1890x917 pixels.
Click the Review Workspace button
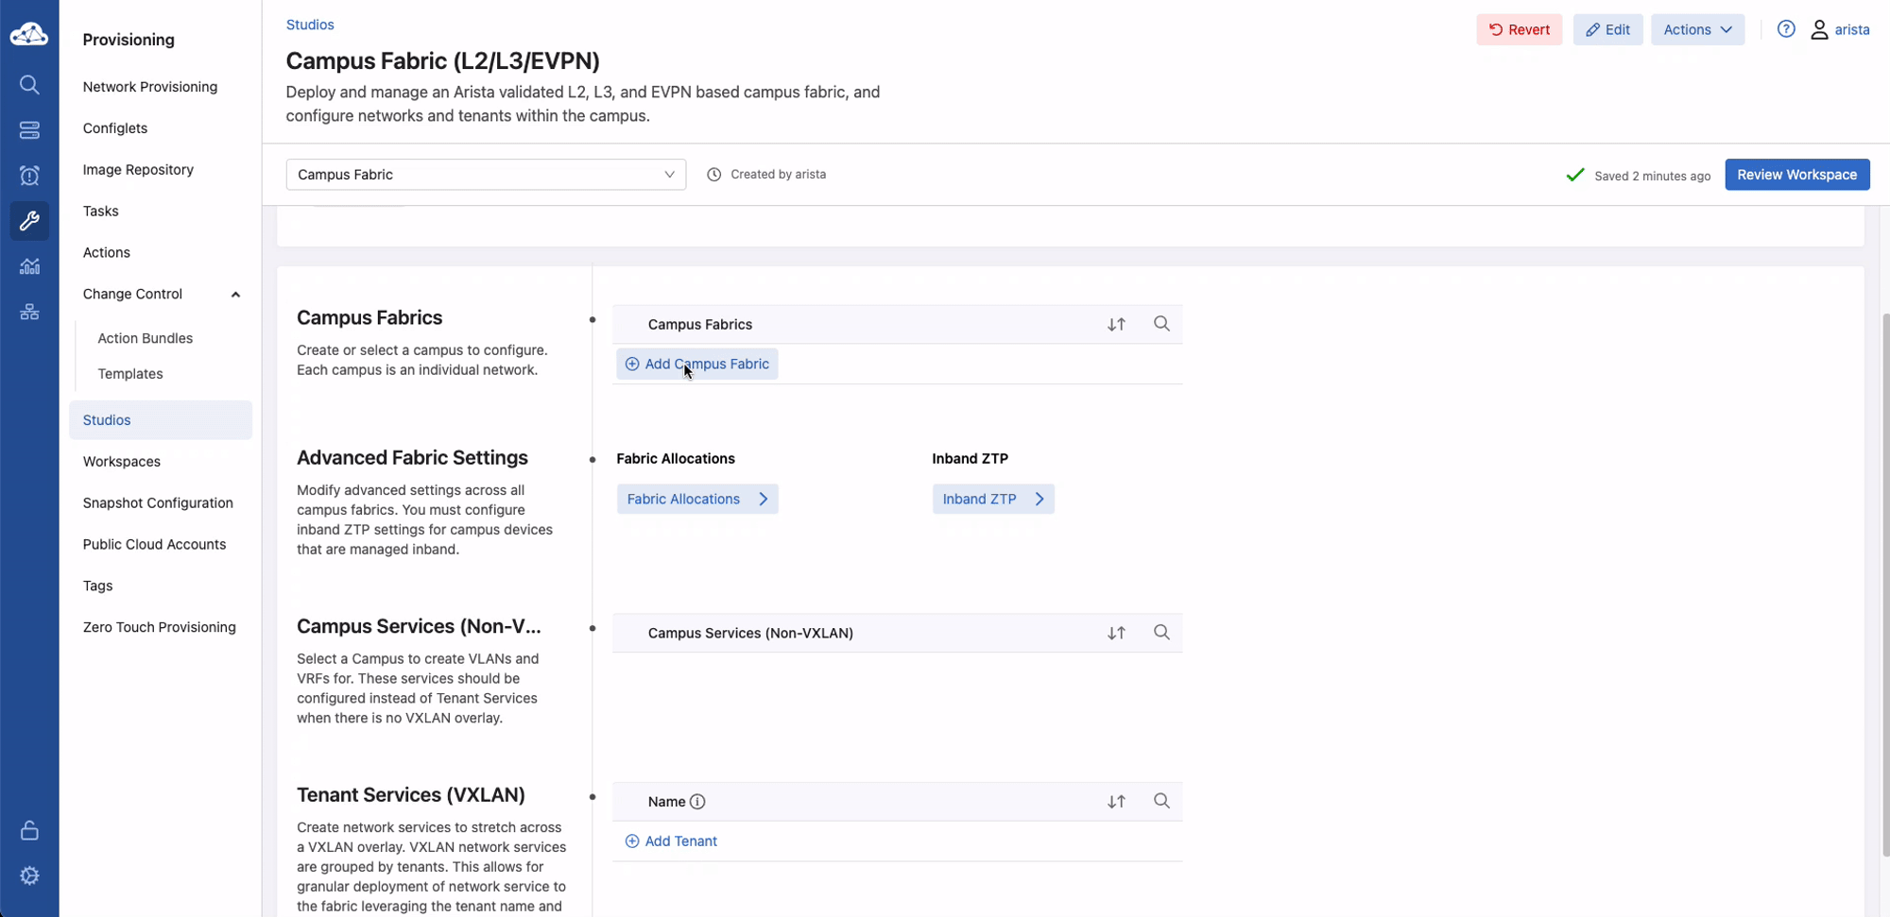pyautogui.click(x=1796, y=175)
